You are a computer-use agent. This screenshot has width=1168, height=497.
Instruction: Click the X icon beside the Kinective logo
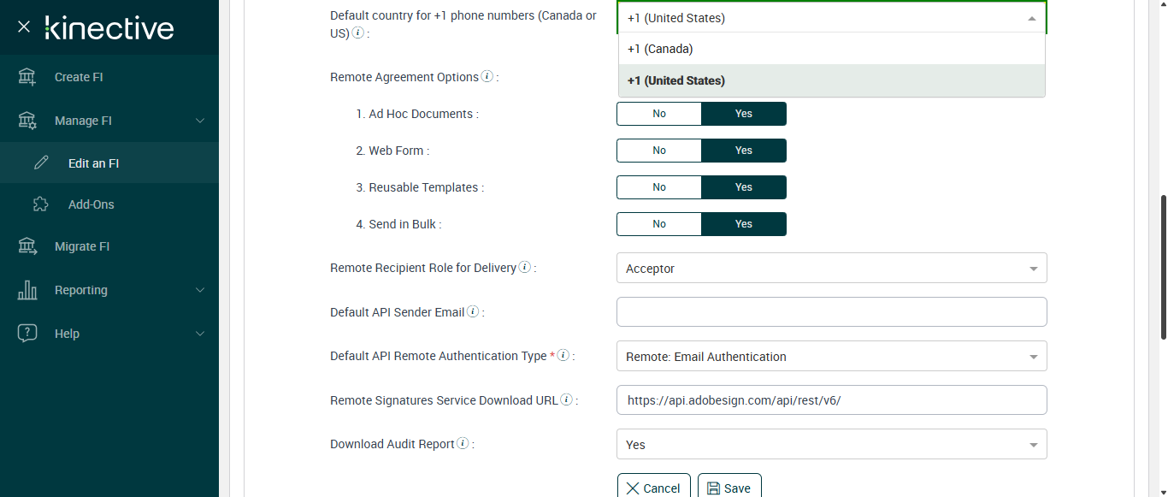click(24, 27)
